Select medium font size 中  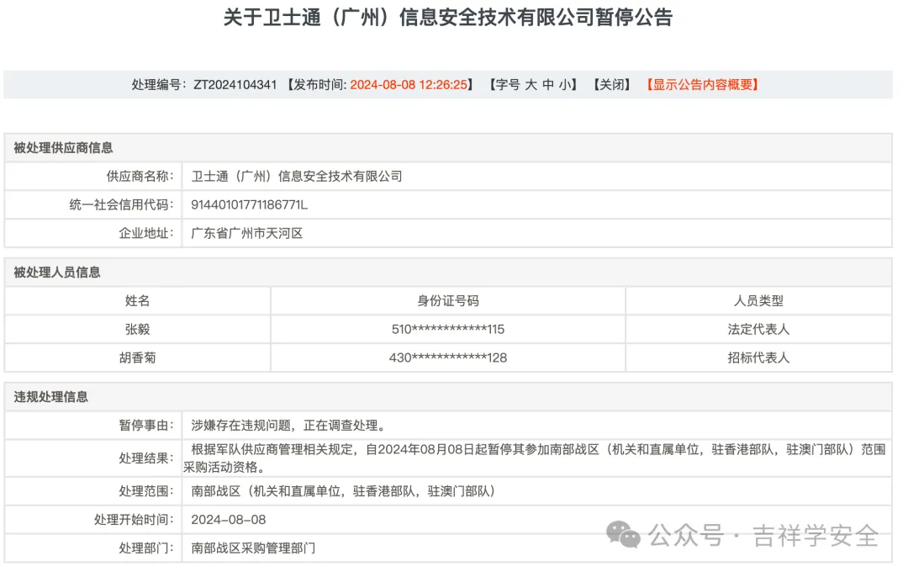pos(548,85)
